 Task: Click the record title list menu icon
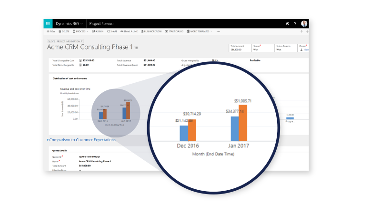point(136,48)
